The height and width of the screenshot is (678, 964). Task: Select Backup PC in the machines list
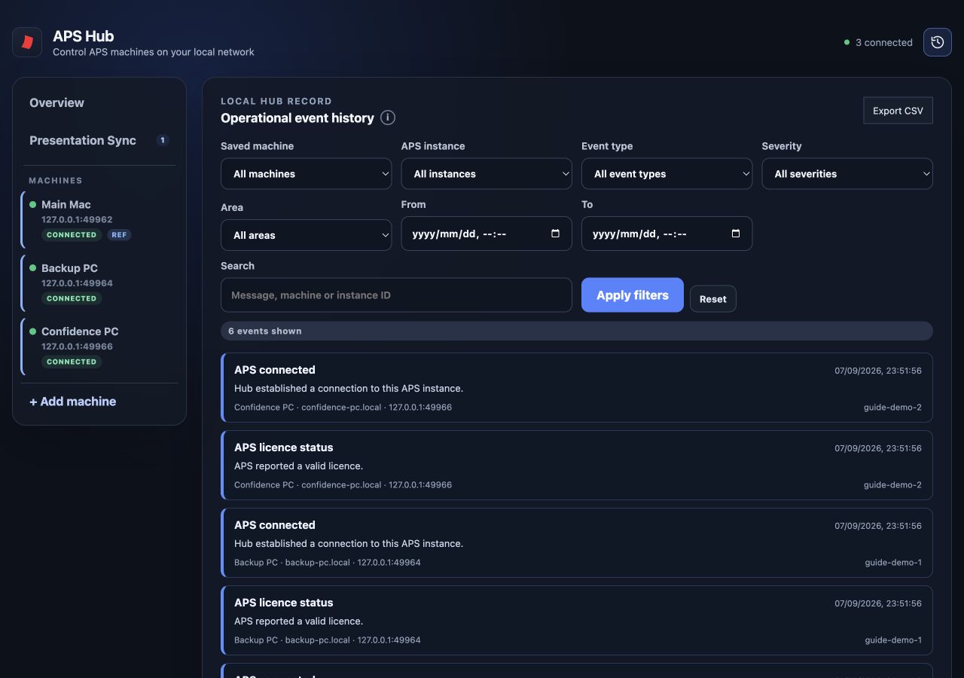[99, 282]
